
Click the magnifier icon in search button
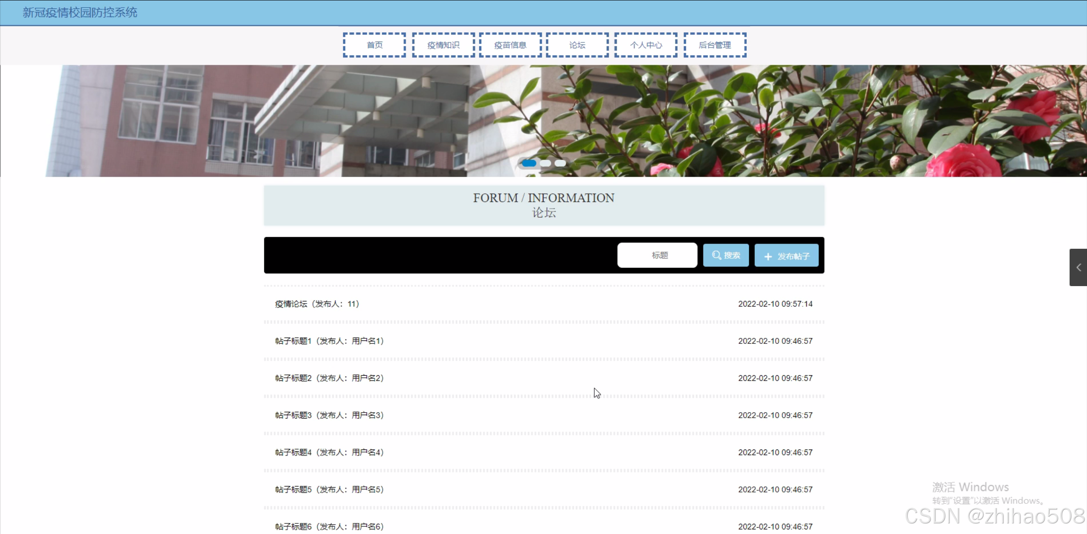716,255
